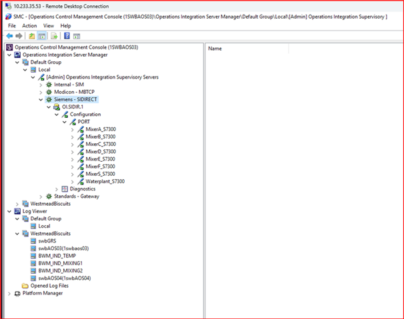Select MixerD_S7300 in the tree
Viewport: 404px width, 319px height.
tap(101, 152)
